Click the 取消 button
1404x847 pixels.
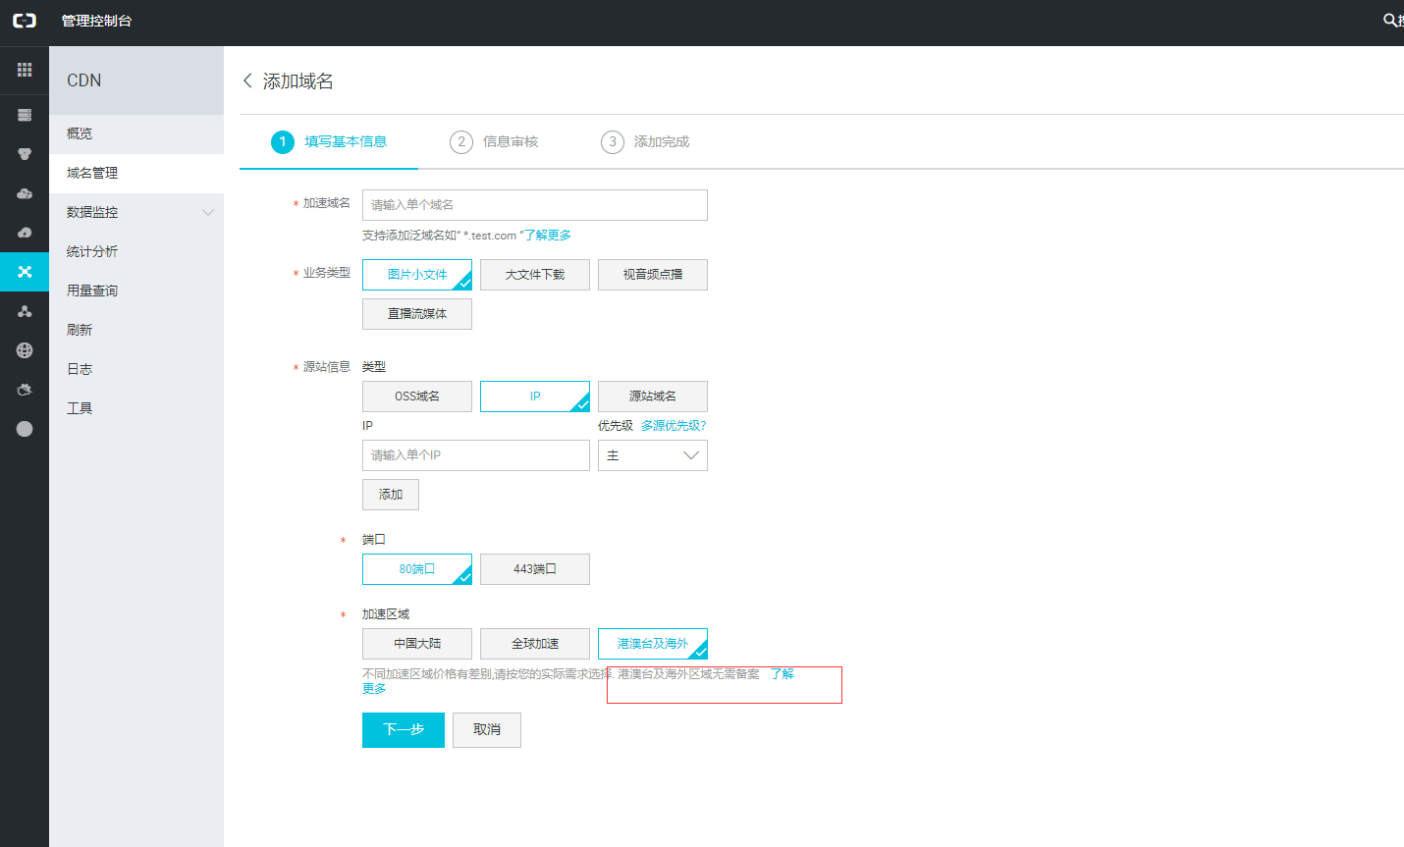click(487, 730)
